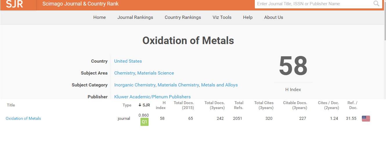Click the Scimago Journal & Country Rank title

click(80, 4)
